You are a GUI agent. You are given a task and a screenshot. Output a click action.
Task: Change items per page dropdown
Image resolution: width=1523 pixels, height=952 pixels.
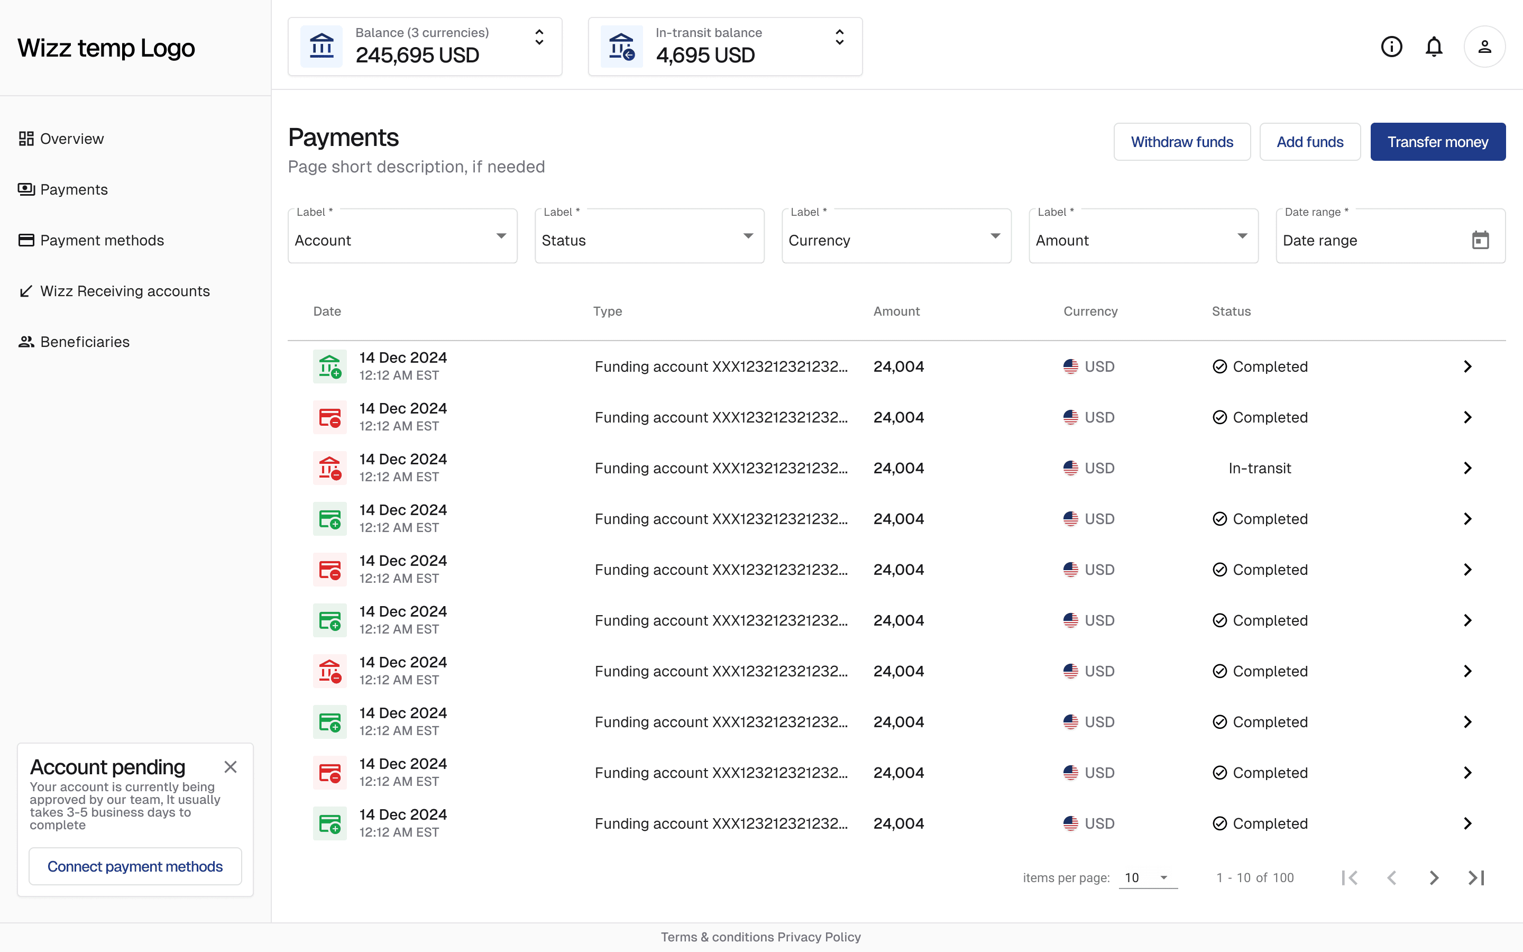click(x=1148, y=878)
